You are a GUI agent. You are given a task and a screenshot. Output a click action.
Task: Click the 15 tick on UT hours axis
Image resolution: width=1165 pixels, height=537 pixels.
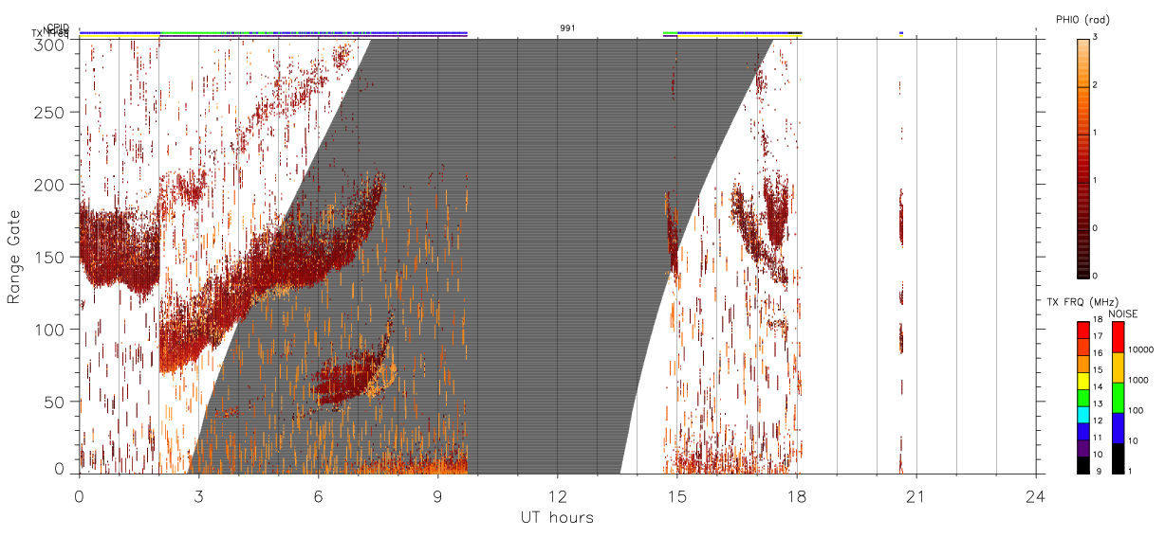[676, 495]
